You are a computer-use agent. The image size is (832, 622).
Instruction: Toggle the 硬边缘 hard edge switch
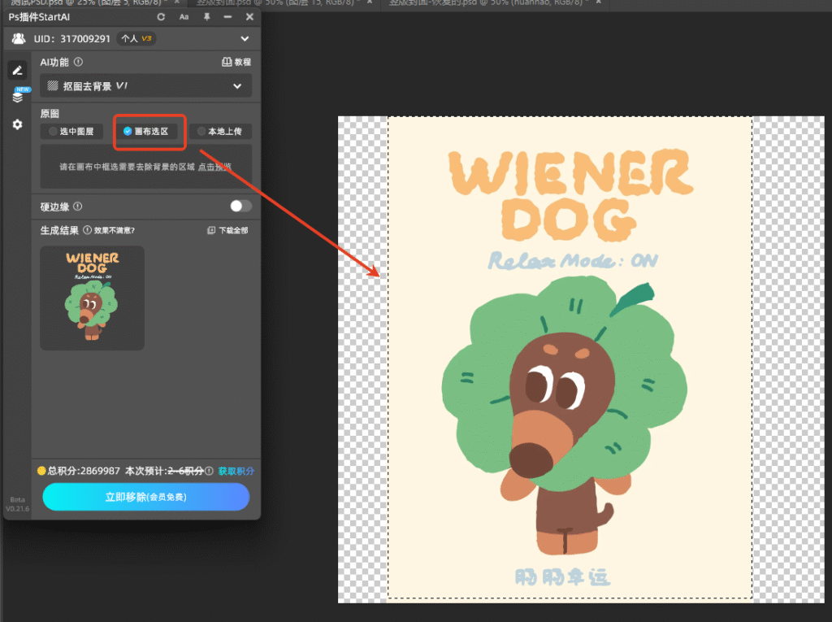point(240,207)
